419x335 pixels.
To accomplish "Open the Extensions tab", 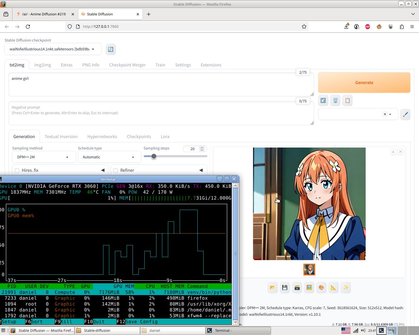I will point(211,65).
